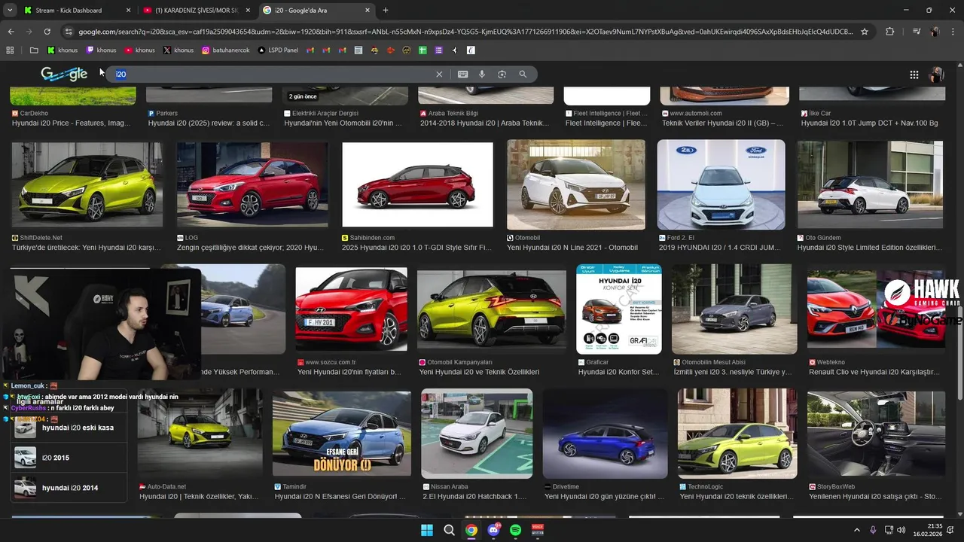This screenshot has width=964, height=542.
Task: Open Drivetime blue i20 image
Action: pyautogui.click(x=605, y=434)
